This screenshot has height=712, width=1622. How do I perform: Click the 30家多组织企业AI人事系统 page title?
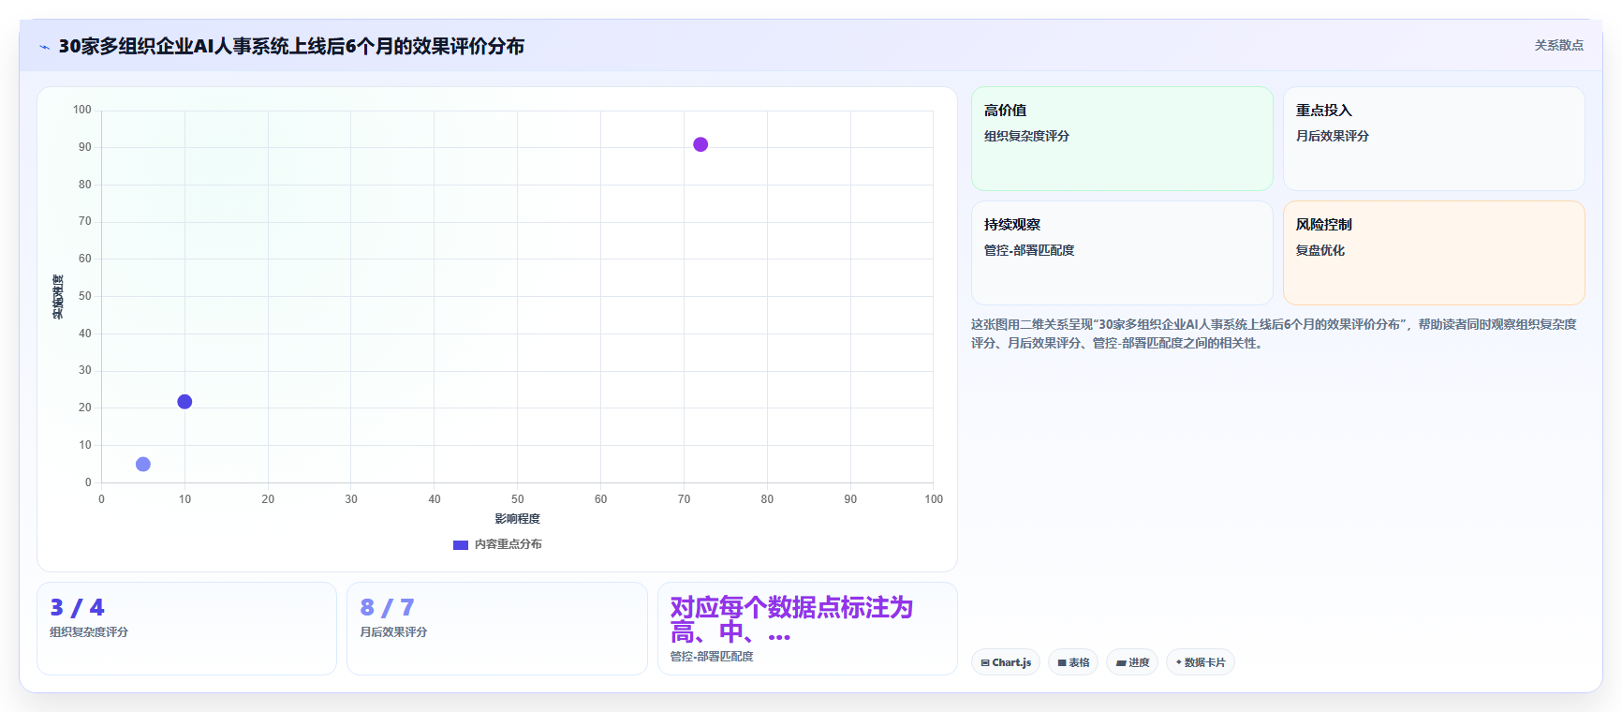(291, 46)
